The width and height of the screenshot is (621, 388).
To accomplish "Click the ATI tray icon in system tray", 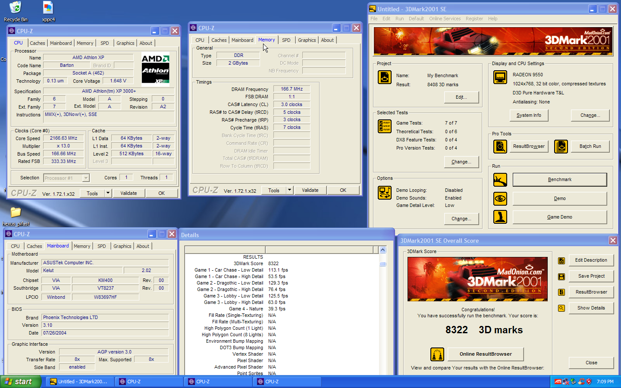I will point(558,382).
